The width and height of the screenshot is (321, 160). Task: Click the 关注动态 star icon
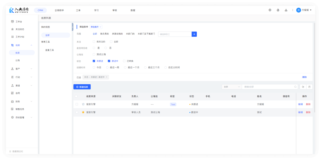coord(12,29)
